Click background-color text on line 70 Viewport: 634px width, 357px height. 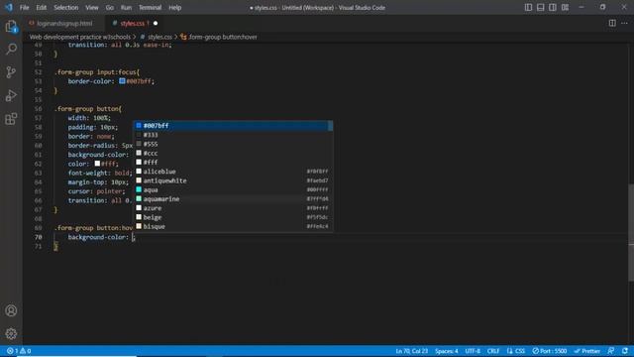coord(98,237)
